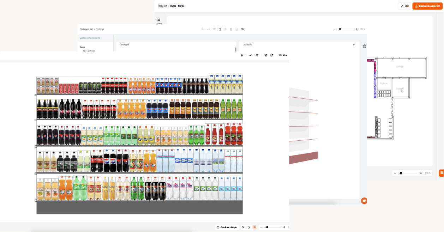Click the paste icon in equipment toolbar

[220, 29]
